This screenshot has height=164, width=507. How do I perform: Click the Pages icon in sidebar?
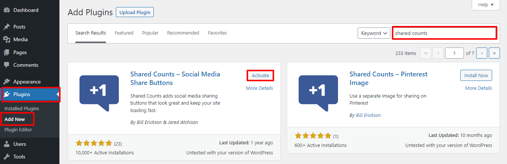click(7, 53)
